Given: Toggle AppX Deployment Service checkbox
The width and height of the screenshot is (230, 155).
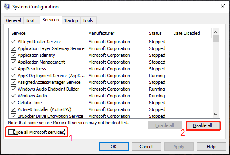Looking at the screenshot, I should point(13,76).
